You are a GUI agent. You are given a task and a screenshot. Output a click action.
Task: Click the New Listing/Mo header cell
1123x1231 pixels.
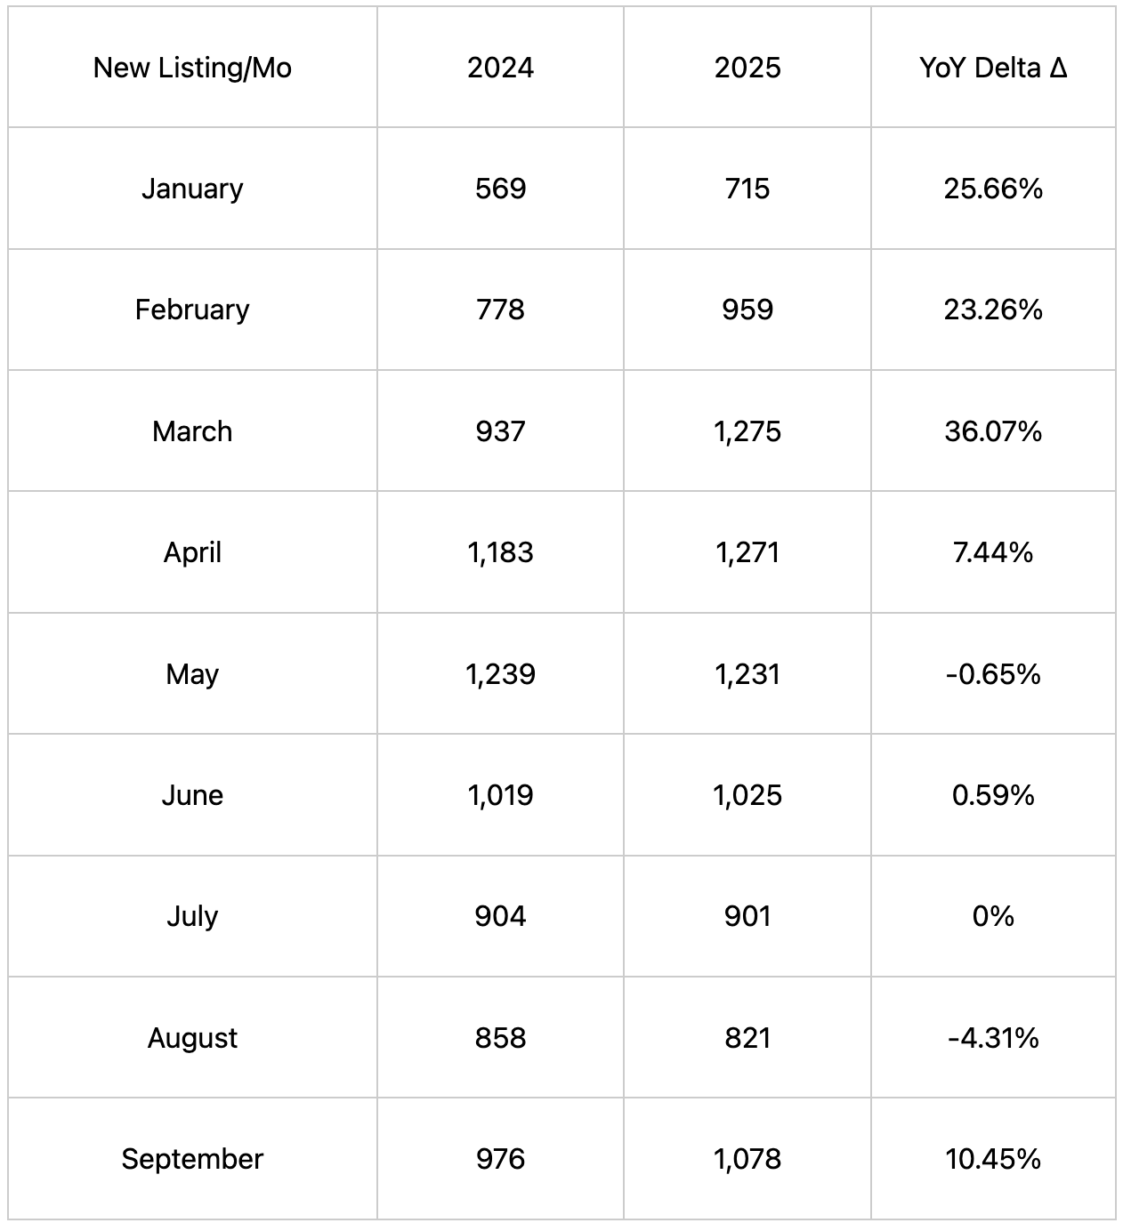192,68
